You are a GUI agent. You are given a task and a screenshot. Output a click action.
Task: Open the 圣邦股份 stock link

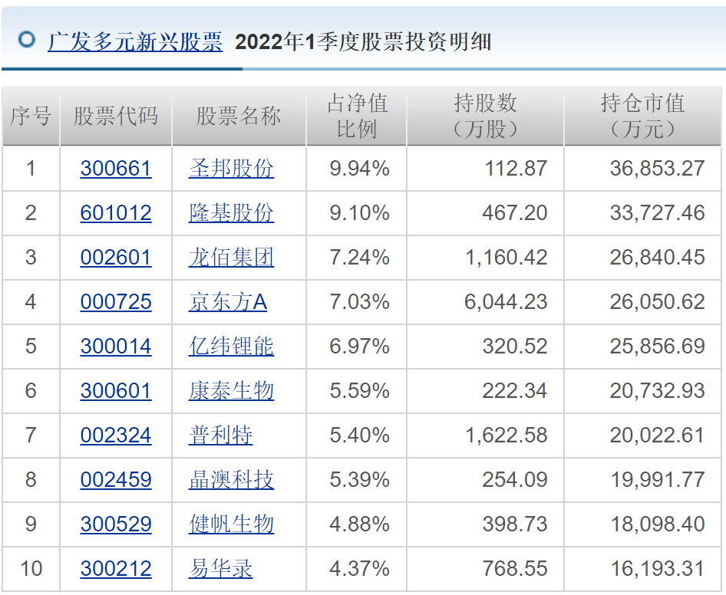pos(231,169)
